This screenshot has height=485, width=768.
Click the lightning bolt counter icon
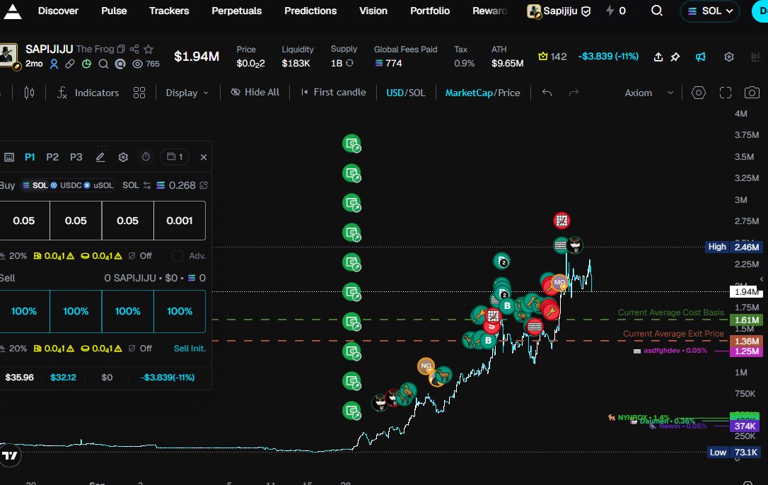click(610, 11)
